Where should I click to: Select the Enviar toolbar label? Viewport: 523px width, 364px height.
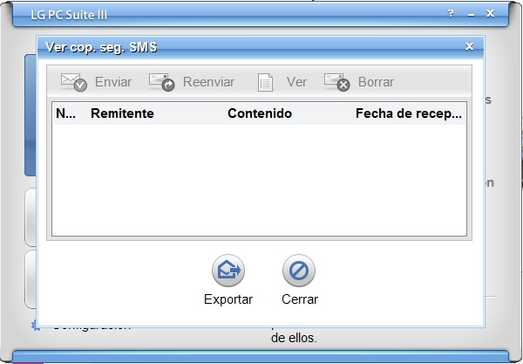113,82
